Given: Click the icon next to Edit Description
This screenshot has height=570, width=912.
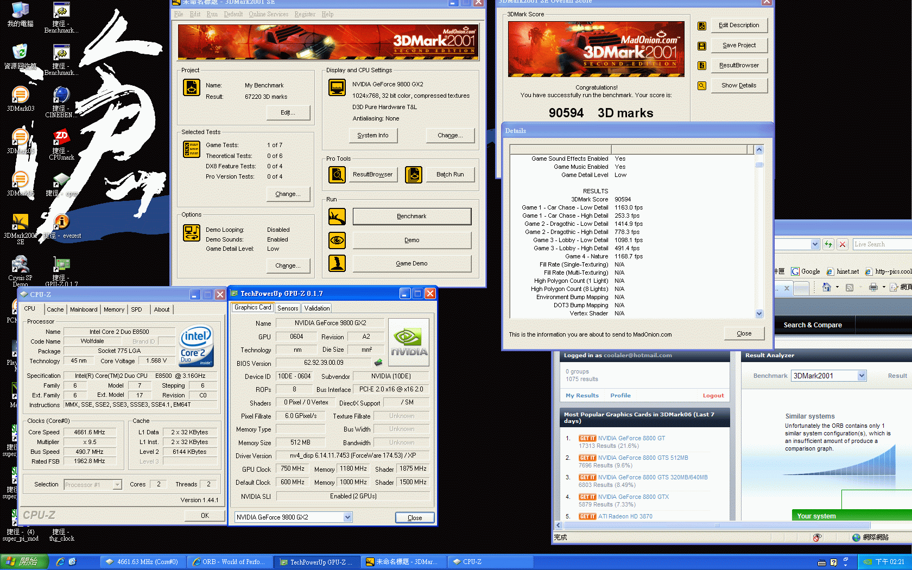Looking at the screenshot, I should (x=702, y=26).
